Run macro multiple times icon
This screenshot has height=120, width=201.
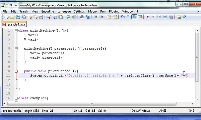165,17
